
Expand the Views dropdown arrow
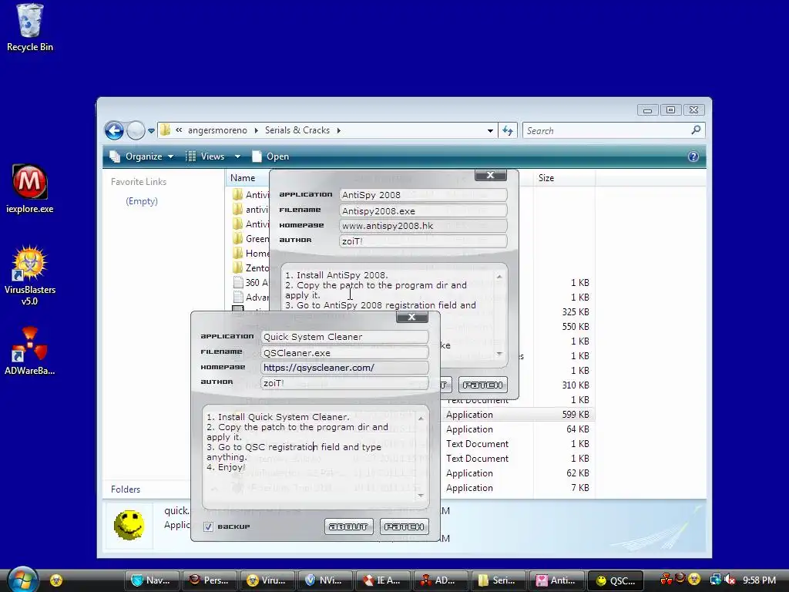click(237, 156)
